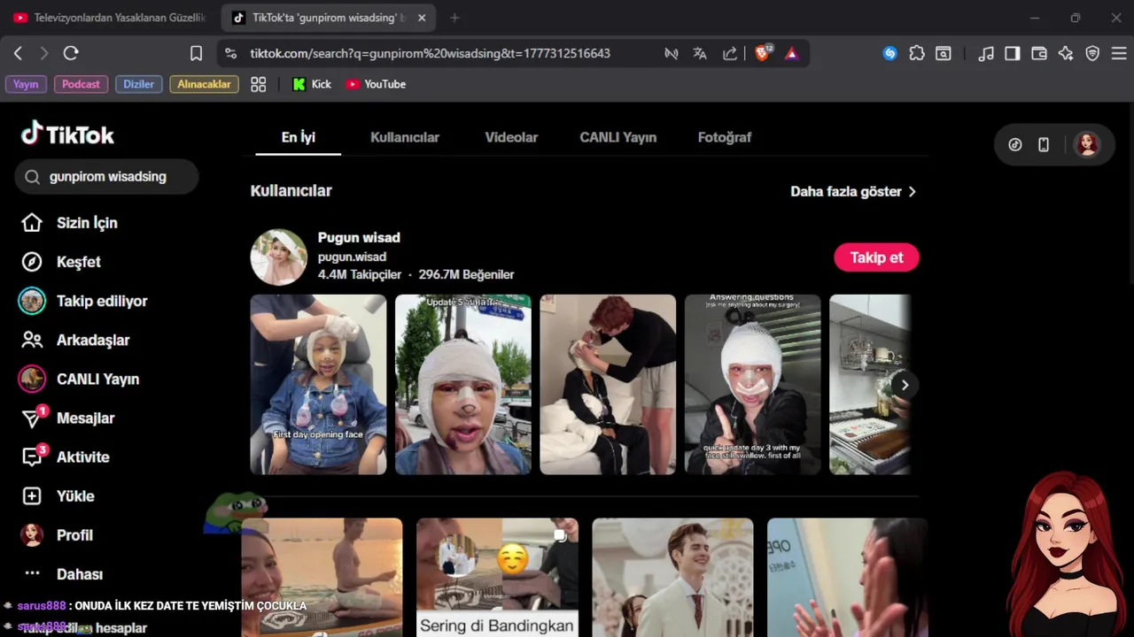Open a new browser tab

click(454, 18)
